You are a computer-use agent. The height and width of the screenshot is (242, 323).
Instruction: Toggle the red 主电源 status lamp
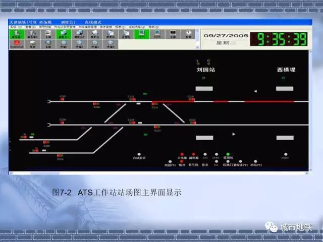point(182,154)
